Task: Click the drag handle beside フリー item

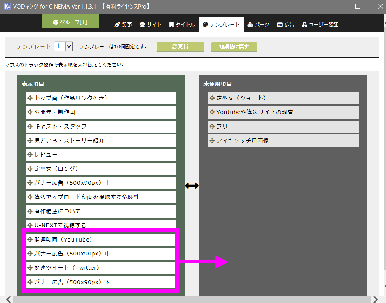Action: 212,126
